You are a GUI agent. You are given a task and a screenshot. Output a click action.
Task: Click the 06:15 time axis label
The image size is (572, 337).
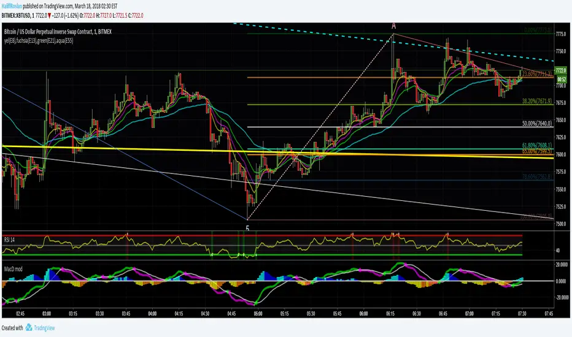coord(390,314)
